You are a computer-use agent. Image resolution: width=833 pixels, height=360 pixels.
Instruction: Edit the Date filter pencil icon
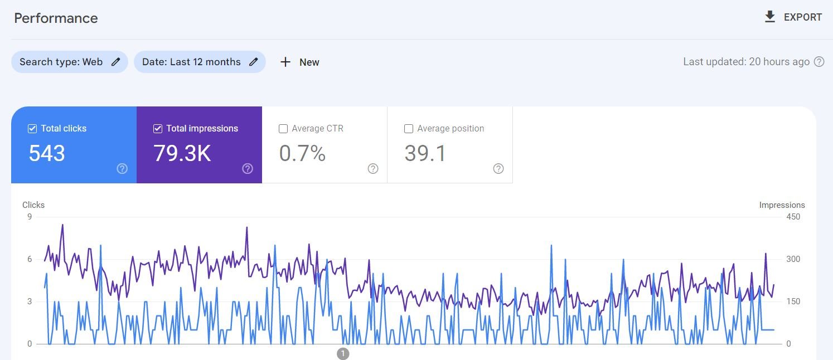253,62
